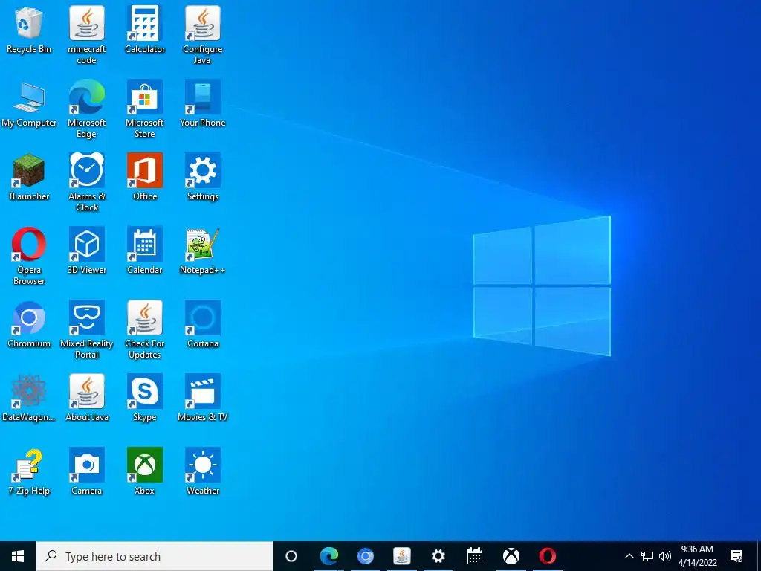Open the notification Action Center
The width and height of the screenshot is (761, 571).
click(x=736, y=556)
